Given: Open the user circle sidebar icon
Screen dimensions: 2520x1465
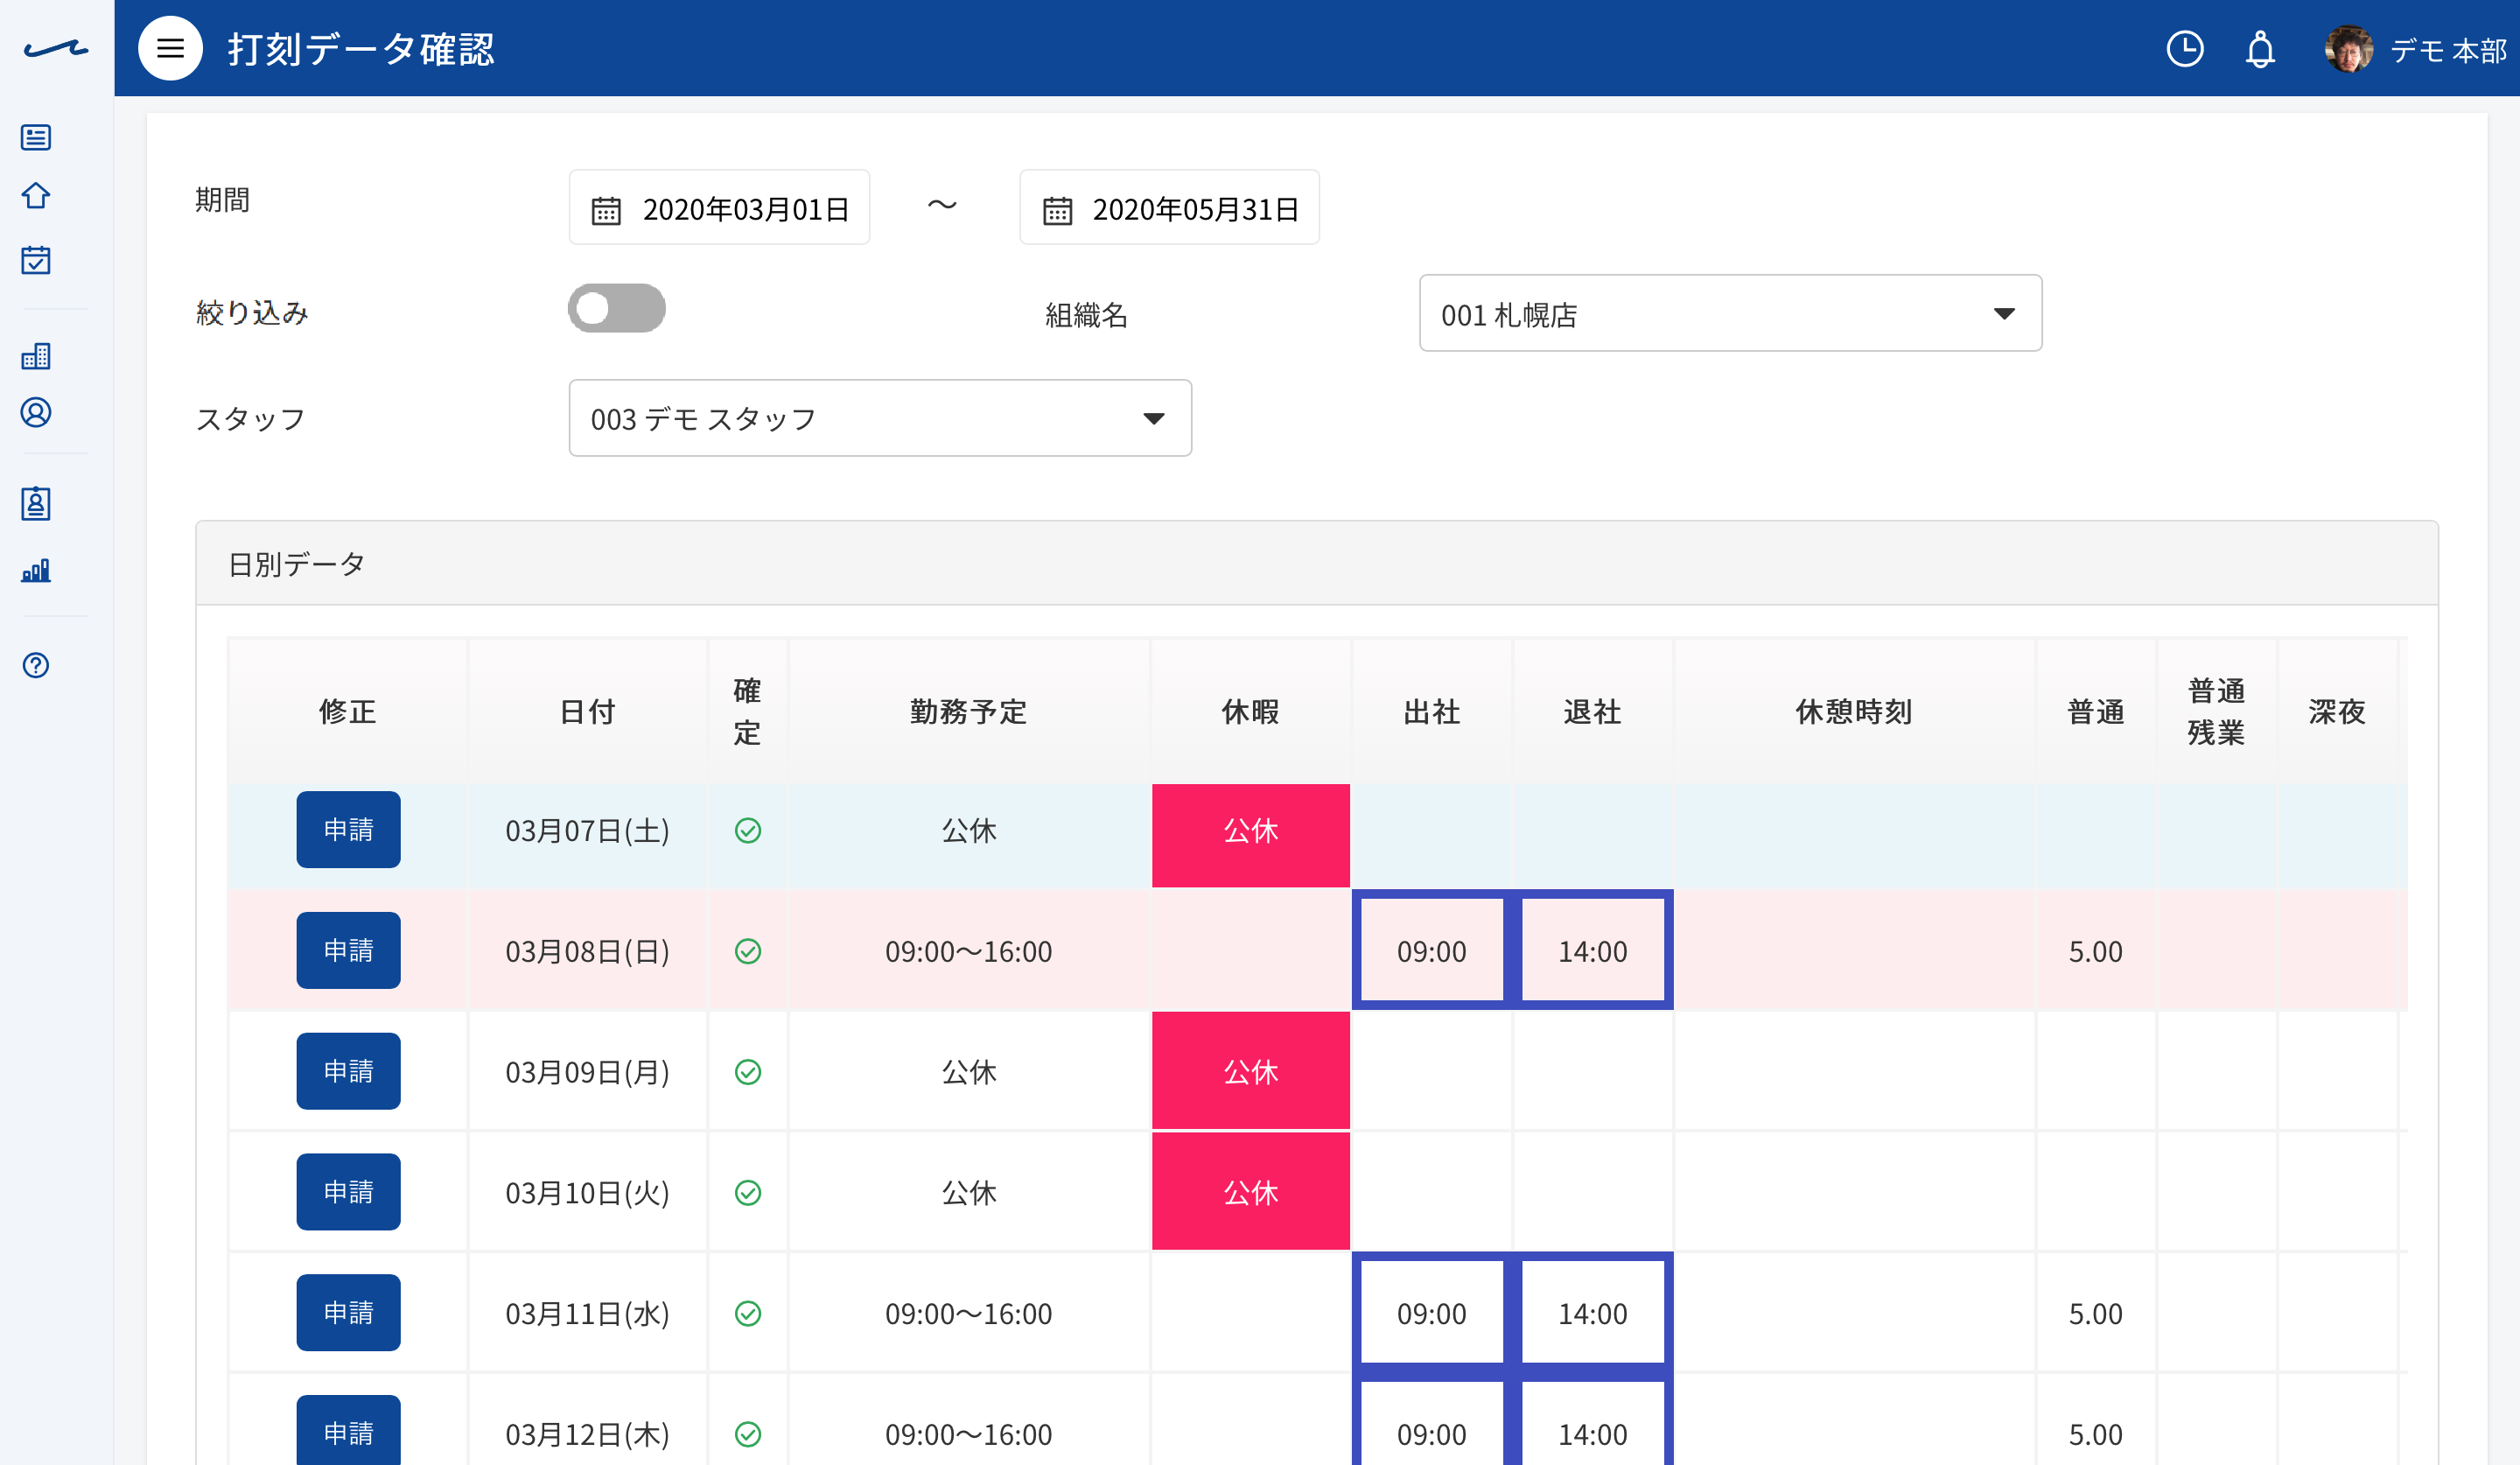Looking at the screenshot, I should click(36, 412).
